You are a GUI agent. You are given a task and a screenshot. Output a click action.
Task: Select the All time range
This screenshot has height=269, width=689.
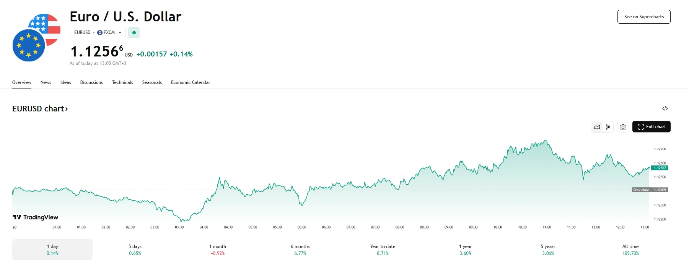coord(630,250)
